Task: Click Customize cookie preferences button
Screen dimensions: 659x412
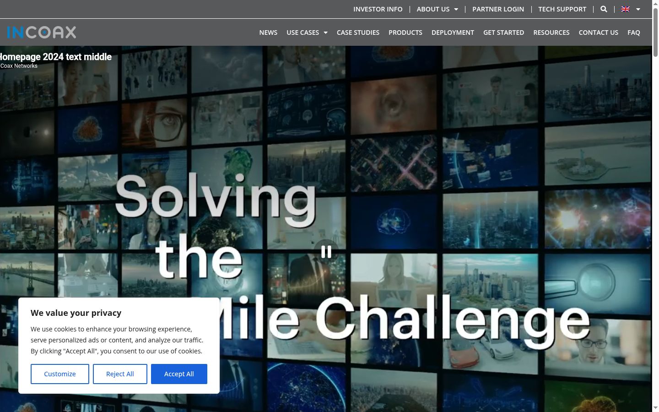Action: [x=60, y=374]
